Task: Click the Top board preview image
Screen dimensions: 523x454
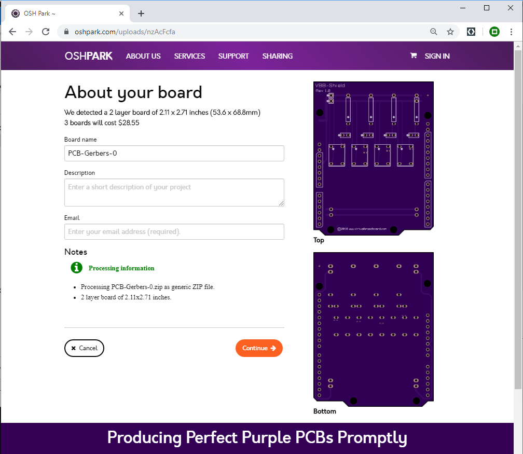Action: [x=373, y=158]
